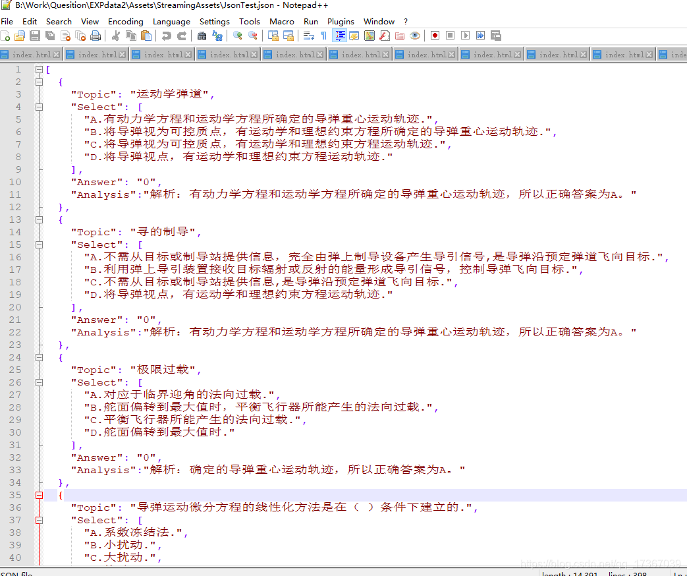Viewport: 687px width, 576px height.
Task: Disable the show indent guide toggle
Action: 341,36
